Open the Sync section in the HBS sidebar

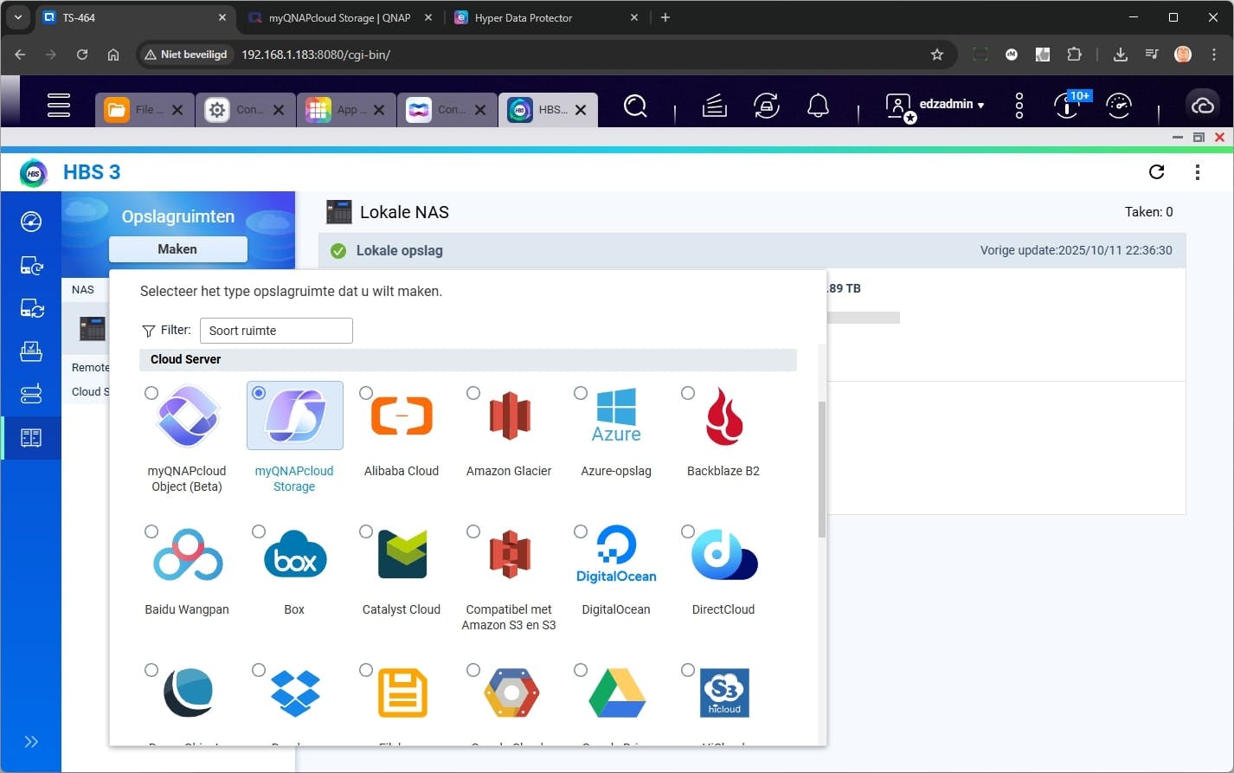coord(32,308)
